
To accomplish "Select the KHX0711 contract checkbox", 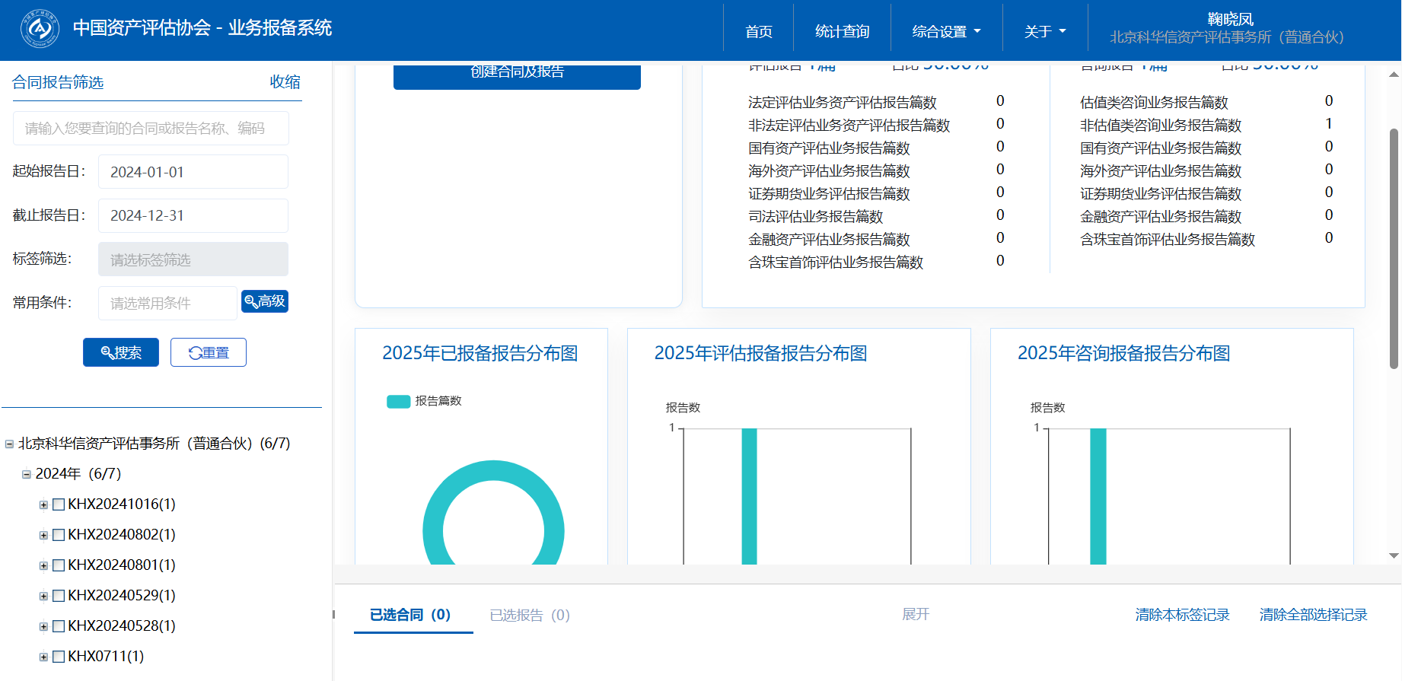I will pos(59,657).
